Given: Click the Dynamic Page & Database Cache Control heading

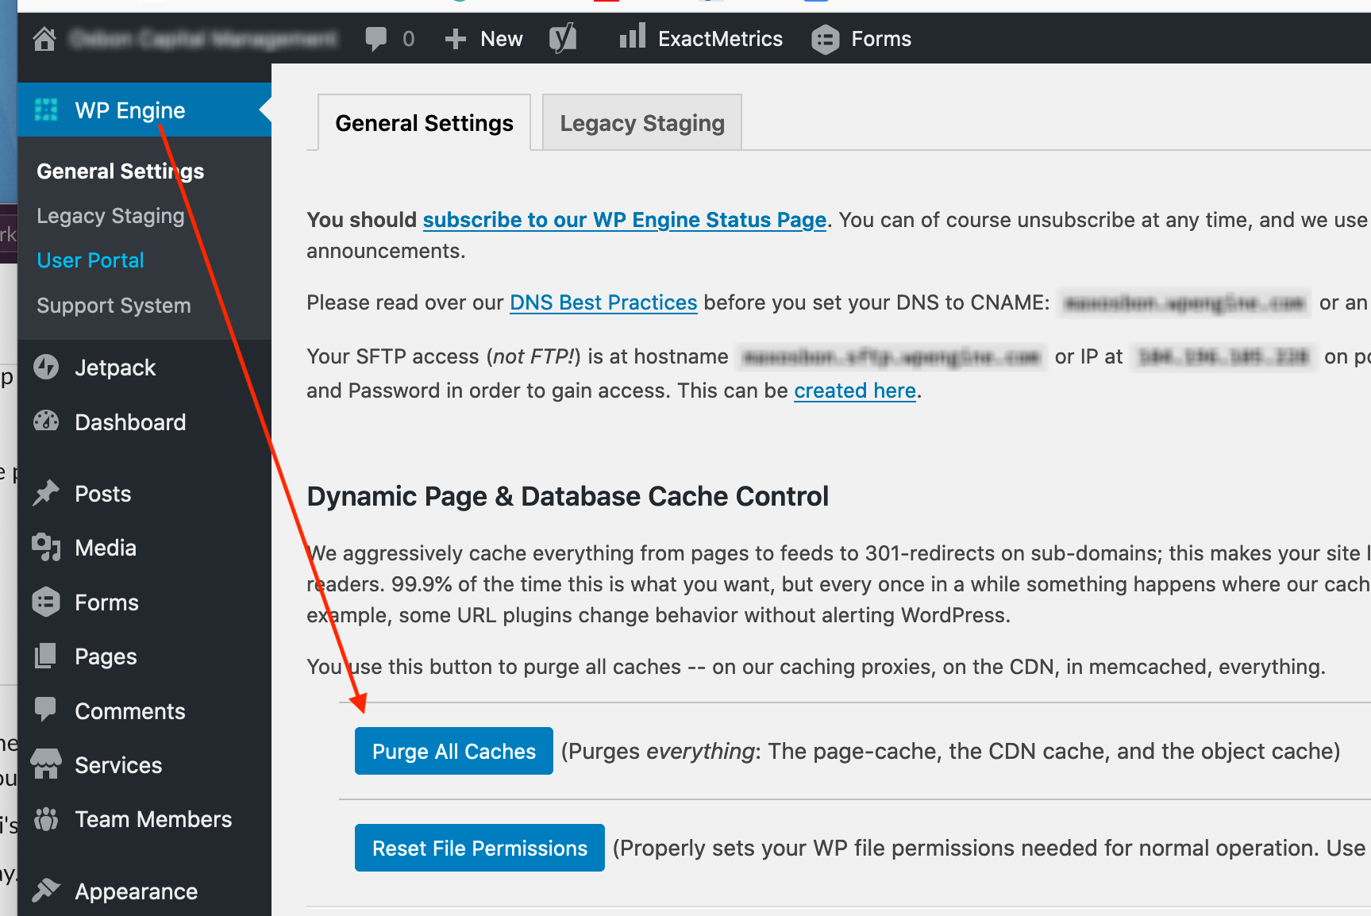Looking at the screenshot, I should [568, 496].
